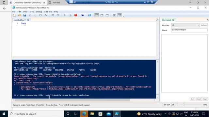Open the Help menu
This screenshot has height=117, width=209.
pos(56,12)
